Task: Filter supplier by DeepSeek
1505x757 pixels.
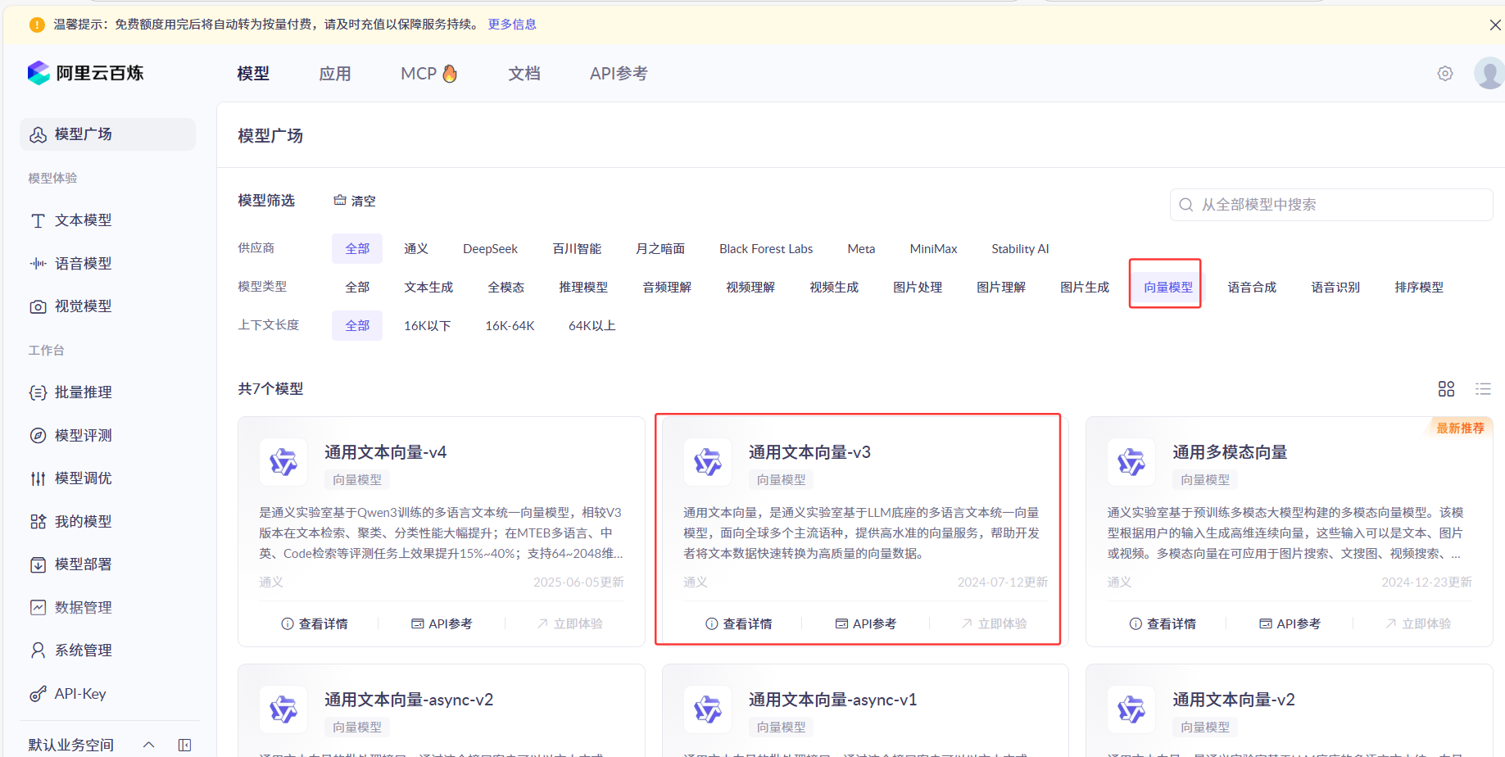Action: tap(490, 249)
